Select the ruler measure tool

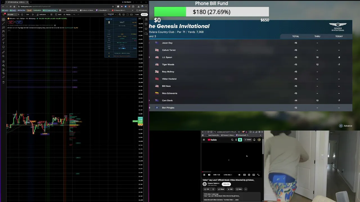3,52
